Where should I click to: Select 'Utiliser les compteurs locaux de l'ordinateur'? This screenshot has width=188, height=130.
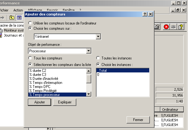click(30, 23)
